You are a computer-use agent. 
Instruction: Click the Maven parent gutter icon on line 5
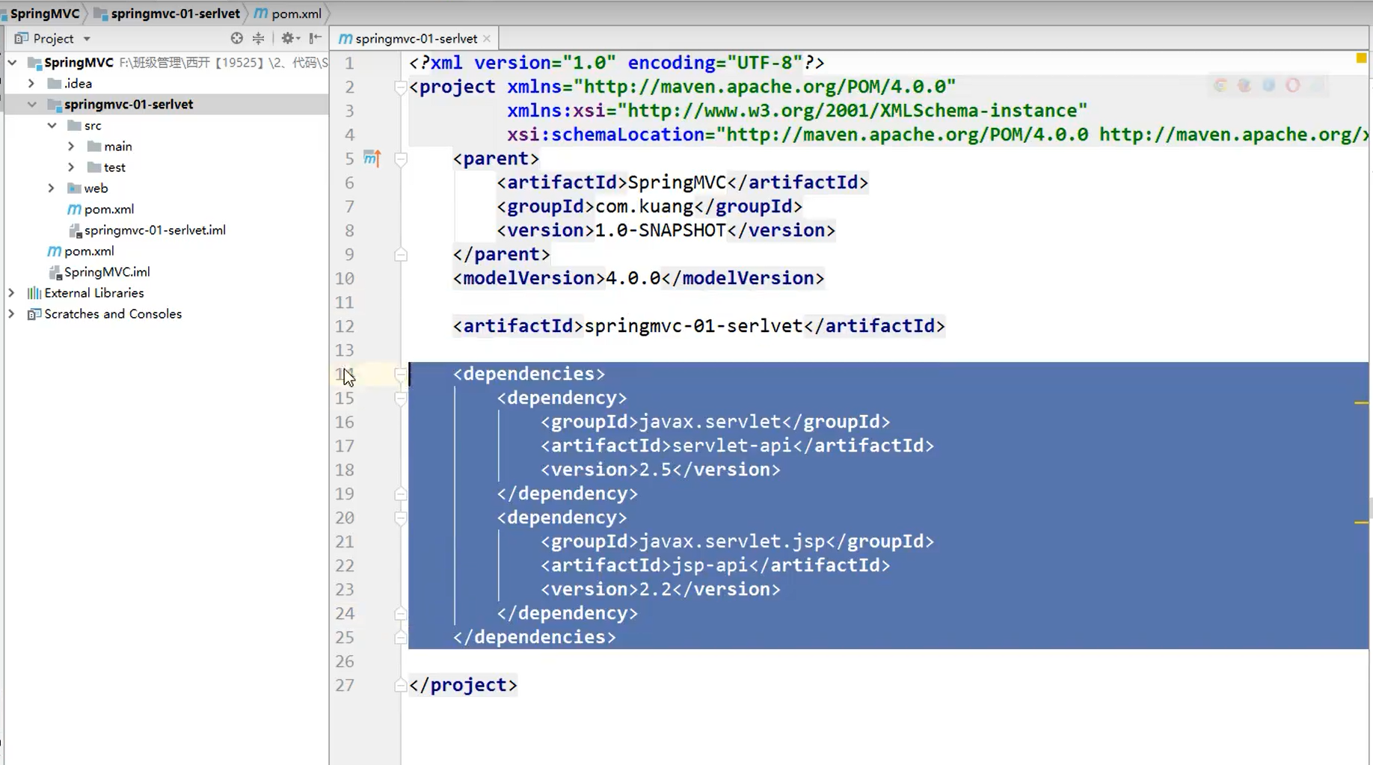[x=372, y=158]
